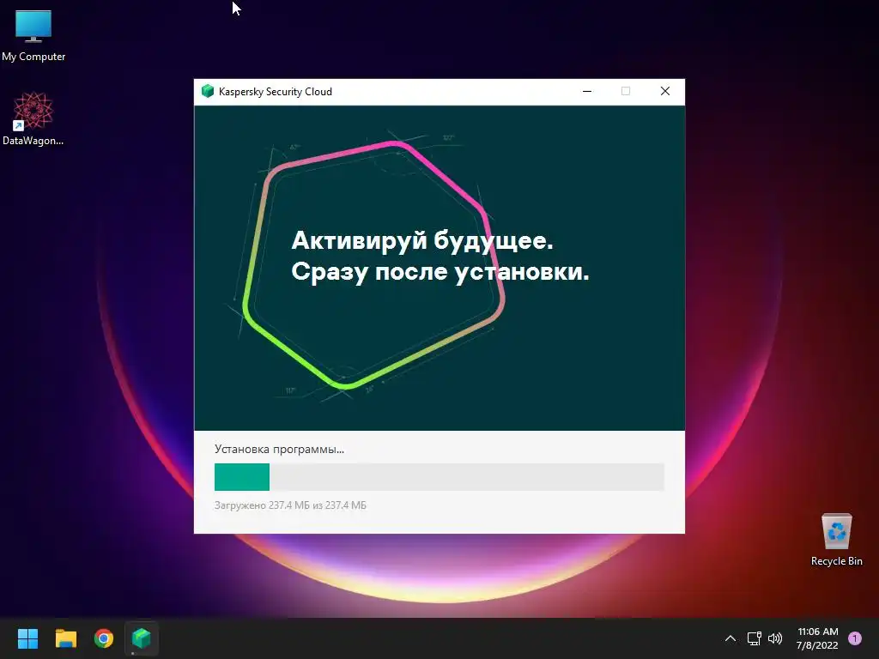Open the My Computer desktop icon
The image size is (879, 659).
coord(33,36)
